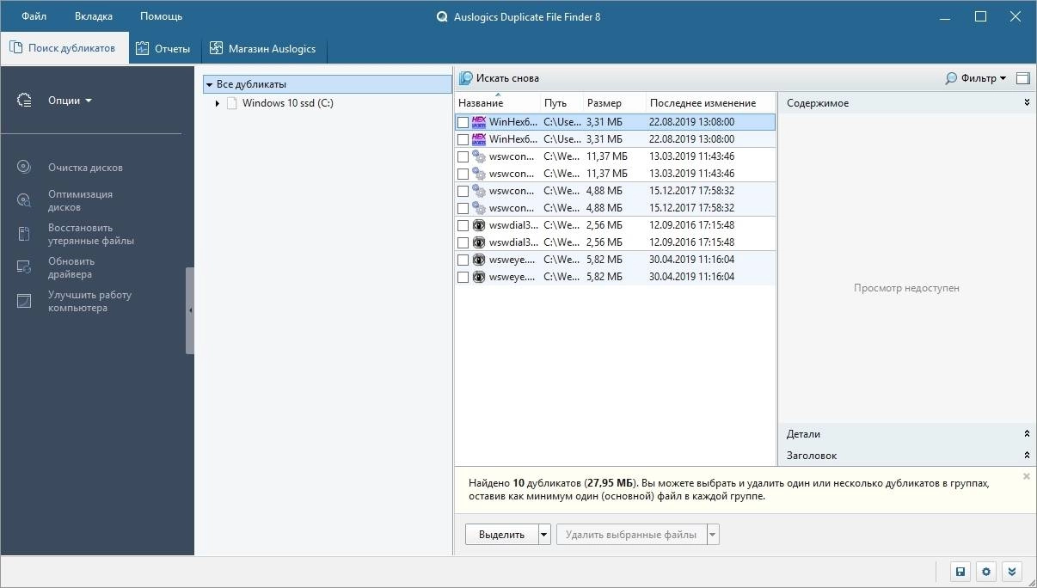The height and width of the screenshot is (588, 1037).
Task: Check the second 4,88 МБ wswcon checkbox
Action: click(x=463, y=208)
